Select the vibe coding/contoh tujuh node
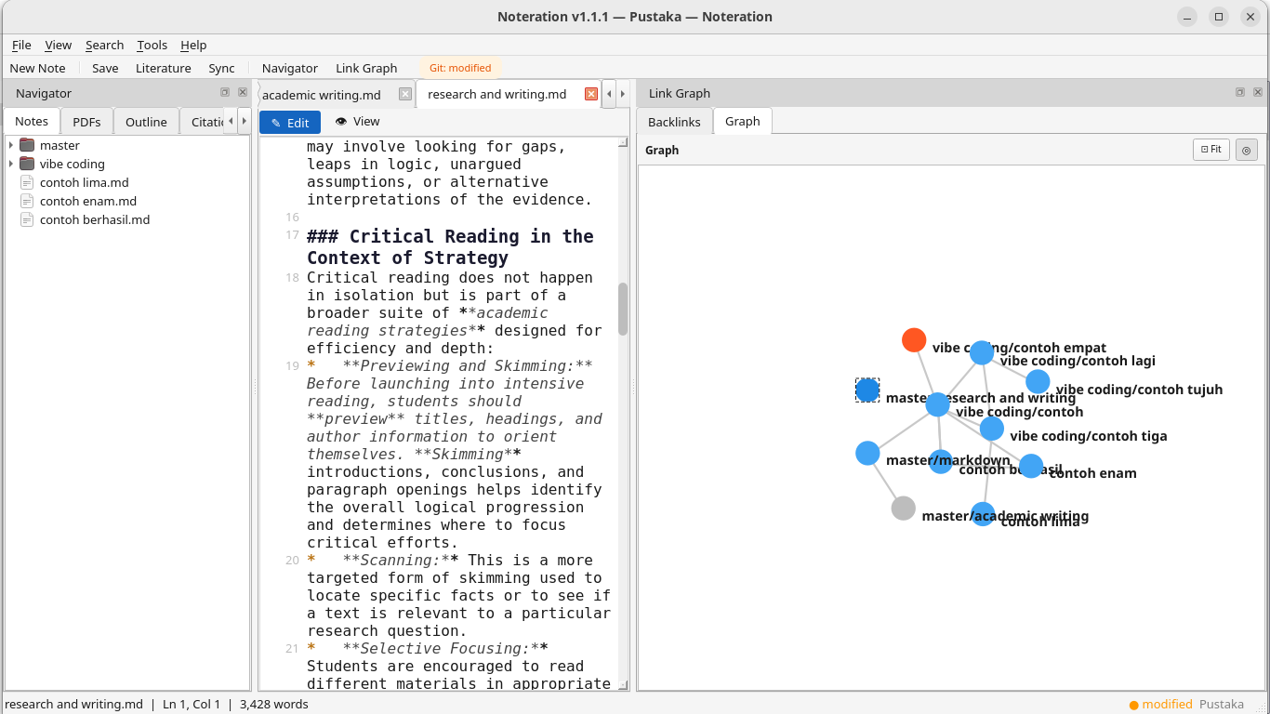This screenshot has width=1270, height=714. pos(1038,381)
